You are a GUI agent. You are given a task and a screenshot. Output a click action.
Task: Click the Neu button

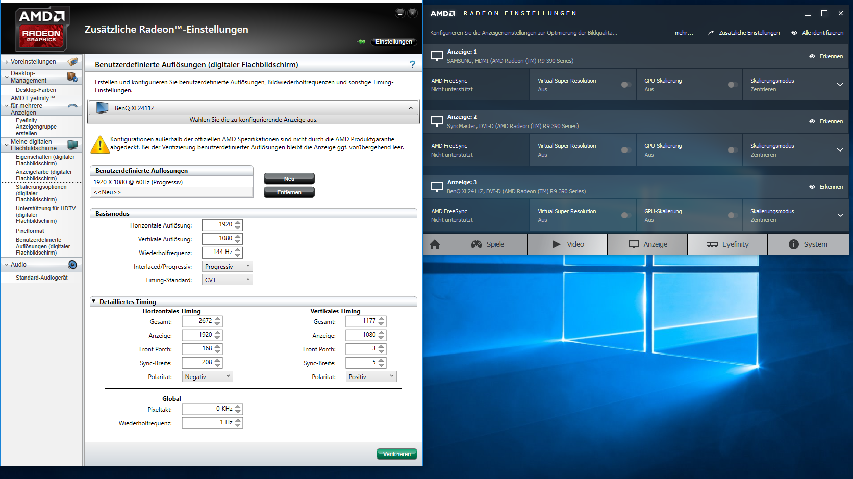289,179
